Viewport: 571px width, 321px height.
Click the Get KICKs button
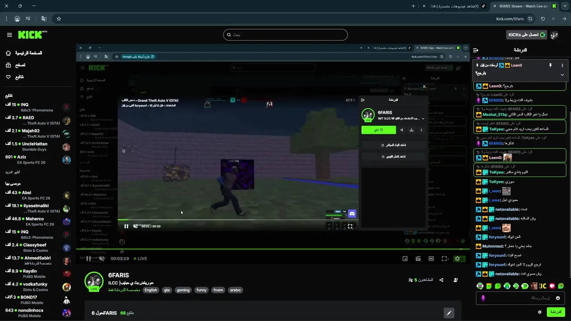point(527,35)
